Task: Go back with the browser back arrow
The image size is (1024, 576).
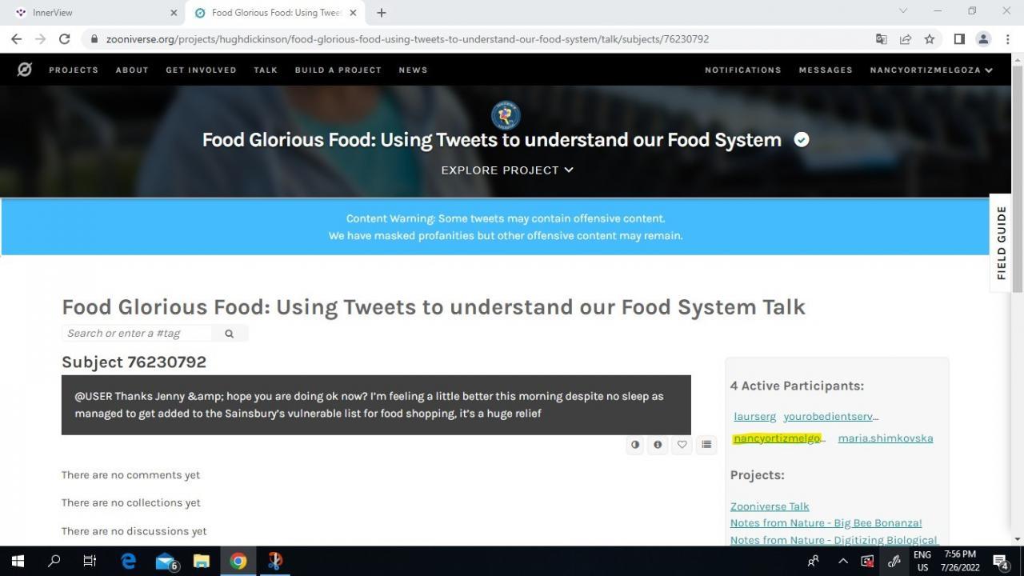Action: [x=17, y=38]
